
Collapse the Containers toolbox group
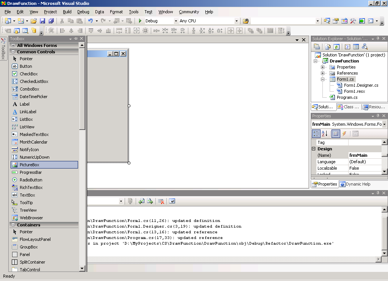click(13, 225)
